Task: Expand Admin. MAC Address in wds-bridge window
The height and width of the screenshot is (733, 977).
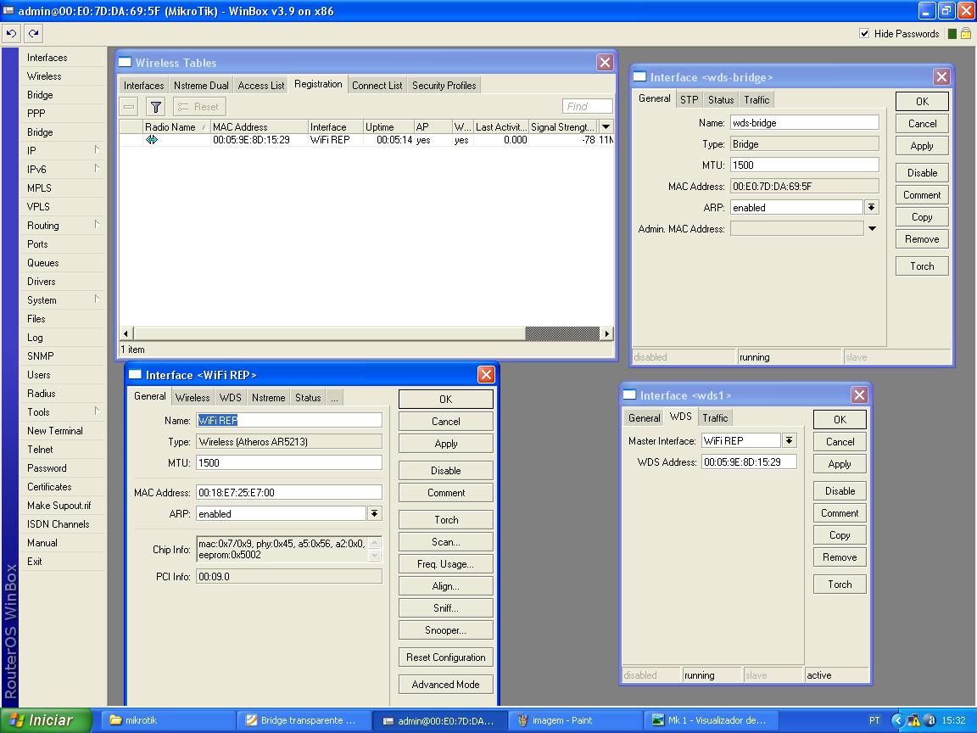Action: pos(873,229)
